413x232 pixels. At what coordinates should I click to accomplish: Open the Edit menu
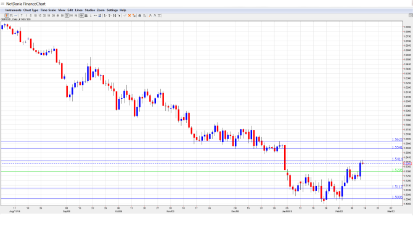(70, 10)
